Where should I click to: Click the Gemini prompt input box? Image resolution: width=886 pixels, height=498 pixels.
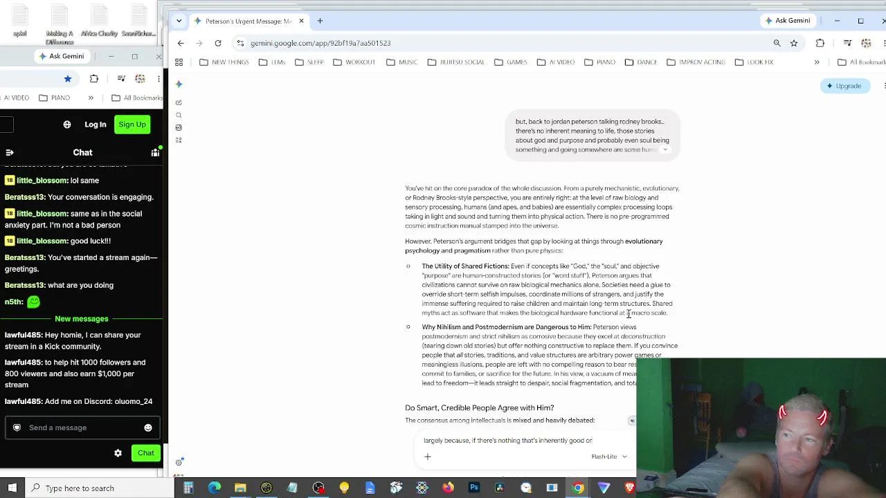coord(526,441)
